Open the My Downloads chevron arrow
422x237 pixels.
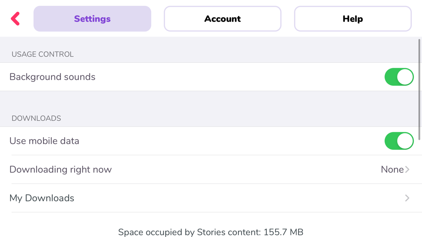(x=407, y=198)
